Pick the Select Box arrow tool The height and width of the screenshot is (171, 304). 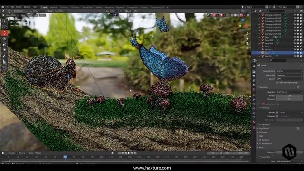click(4, 21)
